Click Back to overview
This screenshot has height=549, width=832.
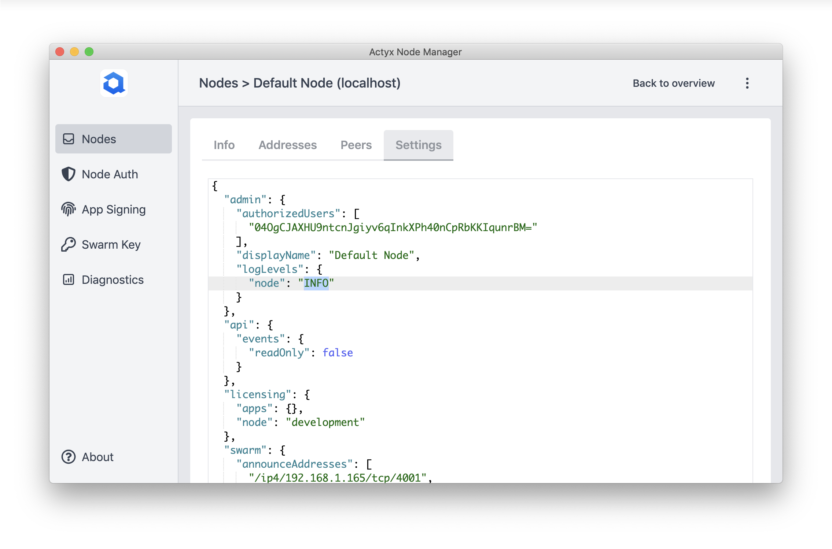(x=674, y=83)
